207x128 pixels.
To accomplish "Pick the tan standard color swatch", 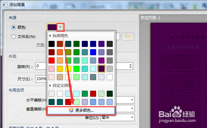I will 60,77.
